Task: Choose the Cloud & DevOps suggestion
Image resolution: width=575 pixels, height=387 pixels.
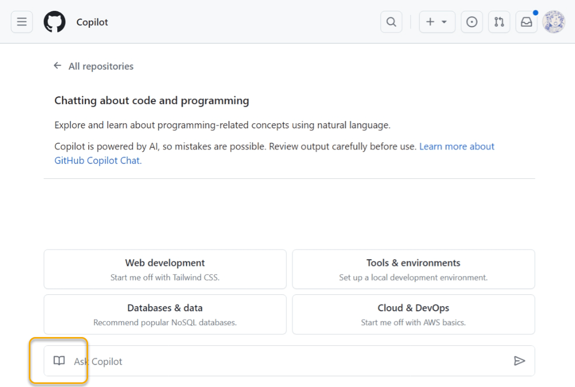Action: 413,314
